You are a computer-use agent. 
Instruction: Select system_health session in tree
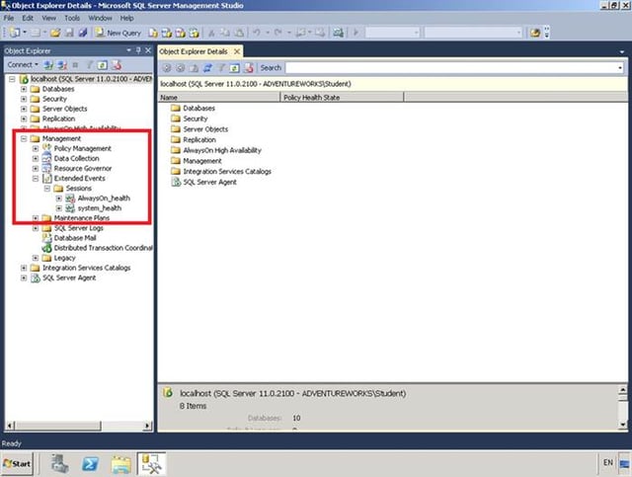pyautogui.click(x=99, y=208)
